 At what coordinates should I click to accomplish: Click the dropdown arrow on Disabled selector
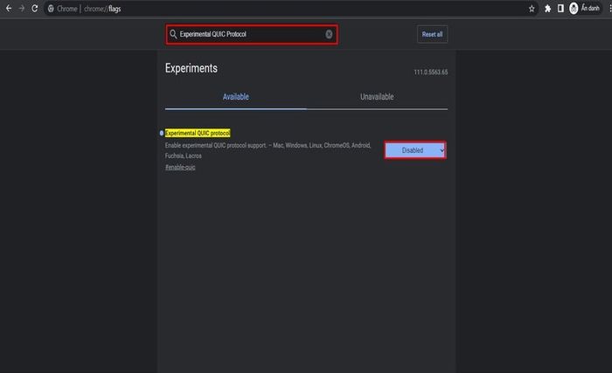pos(442,150)
